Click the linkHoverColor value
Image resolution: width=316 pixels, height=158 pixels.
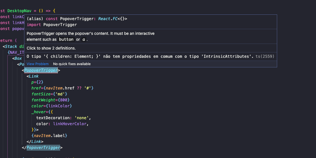(x=70, y=124)
